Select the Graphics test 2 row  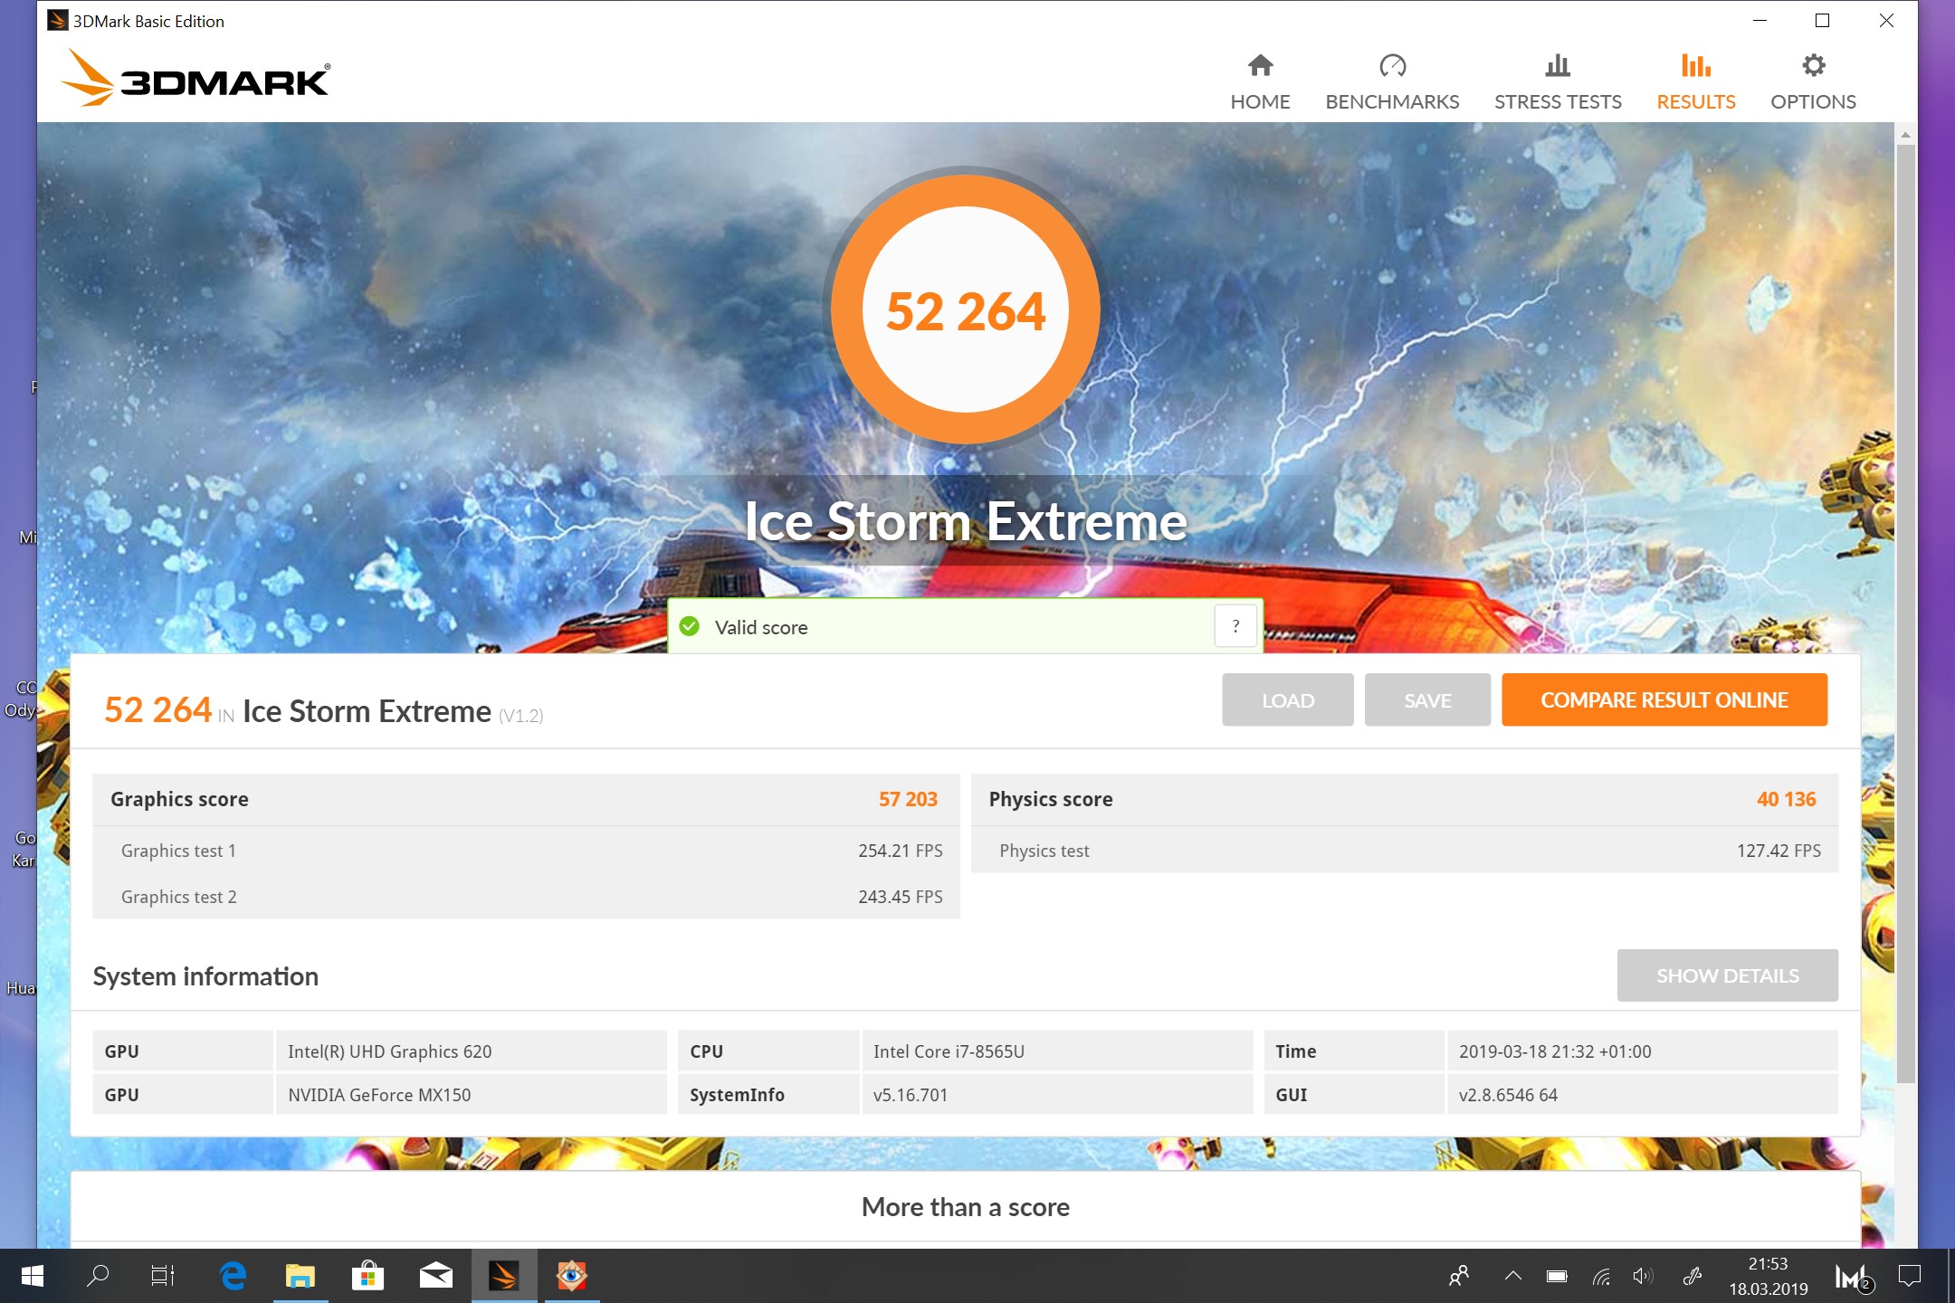tap(526, 897)
